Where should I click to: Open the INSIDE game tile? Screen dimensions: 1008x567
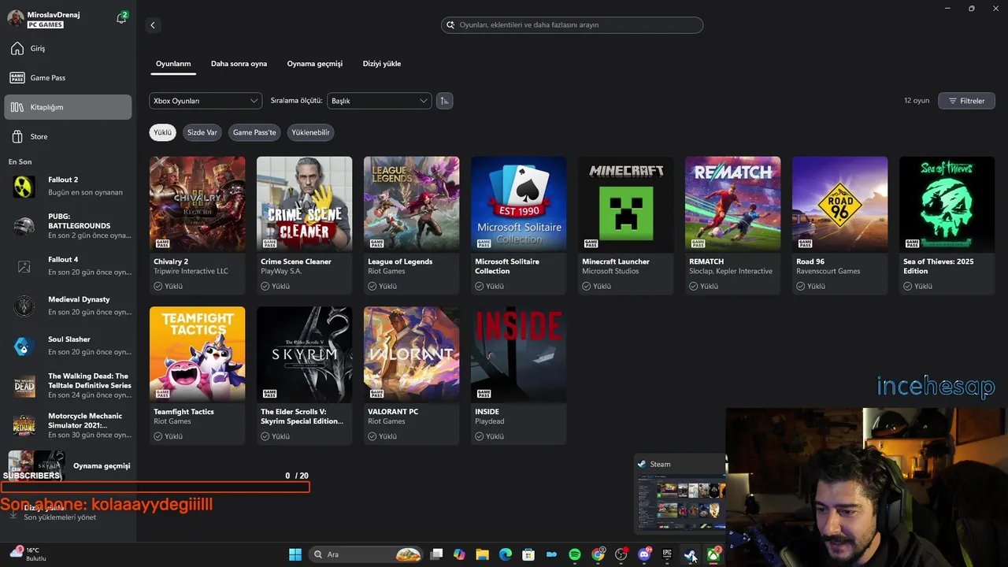518,376
